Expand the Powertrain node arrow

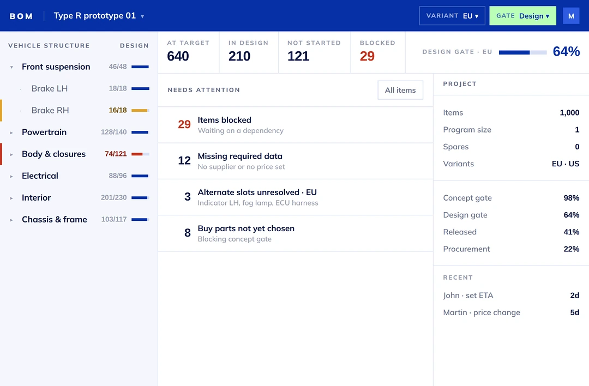[11, 132]
